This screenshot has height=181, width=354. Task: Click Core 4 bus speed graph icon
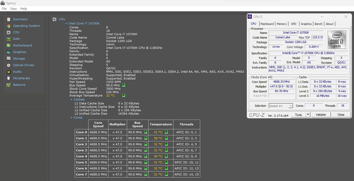pyautogui.click(x=145, y=156)
